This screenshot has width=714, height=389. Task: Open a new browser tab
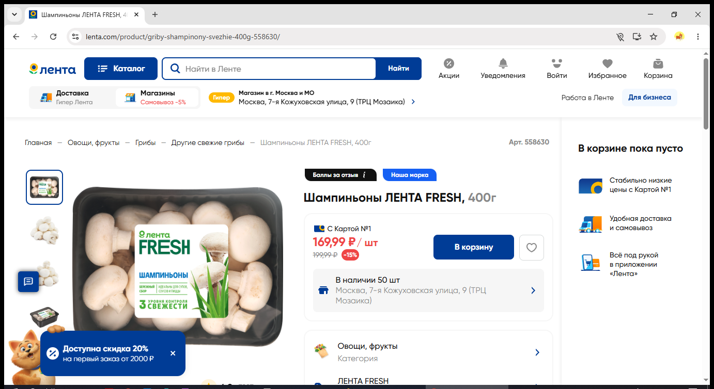pos(154,14)
